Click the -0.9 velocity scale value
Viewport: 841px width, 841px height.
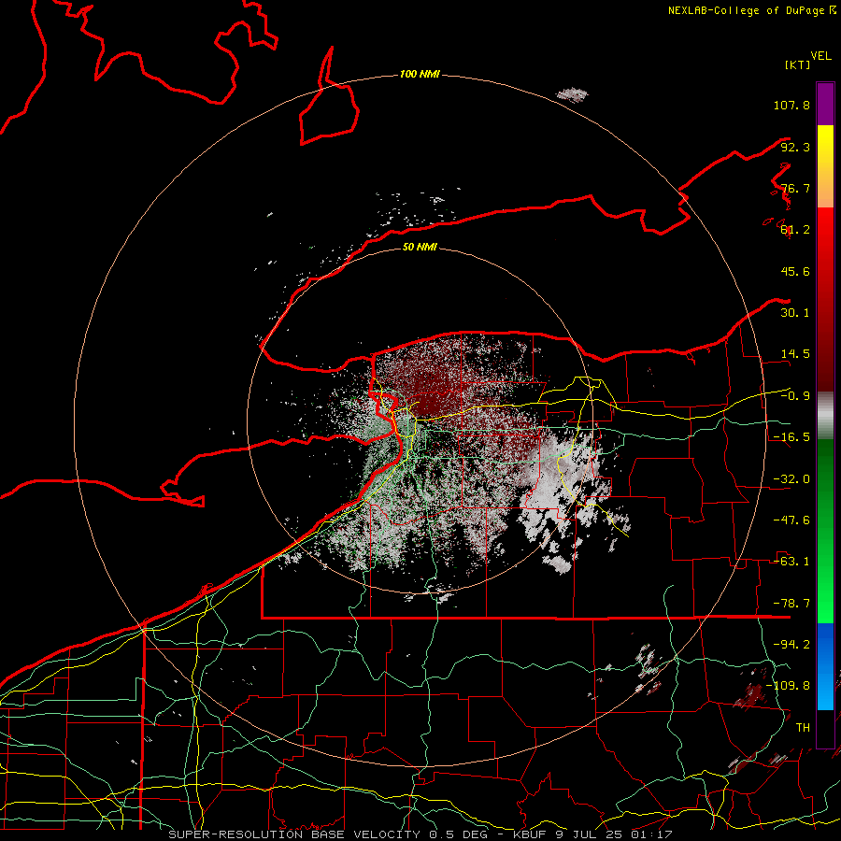795,396
